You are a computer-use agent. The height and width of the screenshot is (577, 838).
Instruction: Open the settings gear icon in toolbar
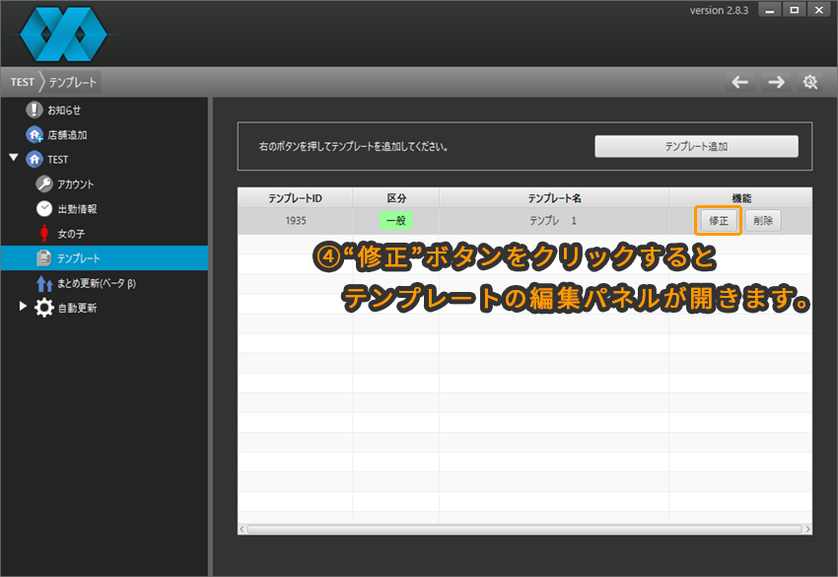pyautogui.click(x=810, y=82)
